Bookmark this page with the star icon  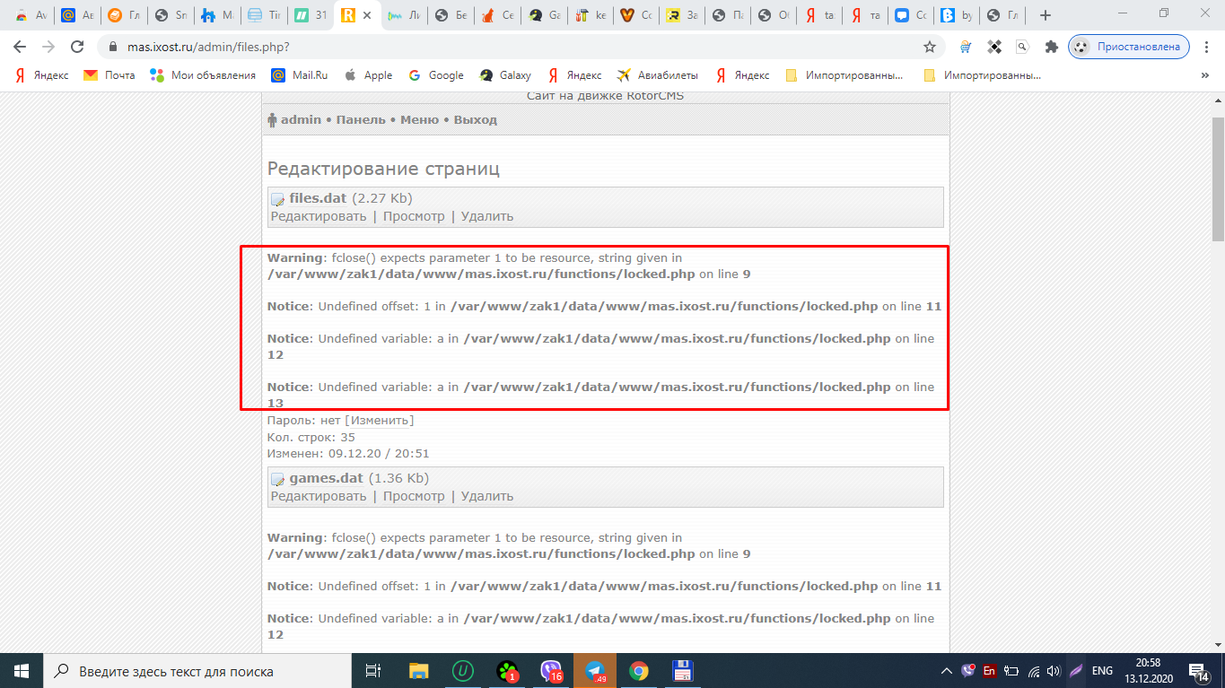click(930, 47)
